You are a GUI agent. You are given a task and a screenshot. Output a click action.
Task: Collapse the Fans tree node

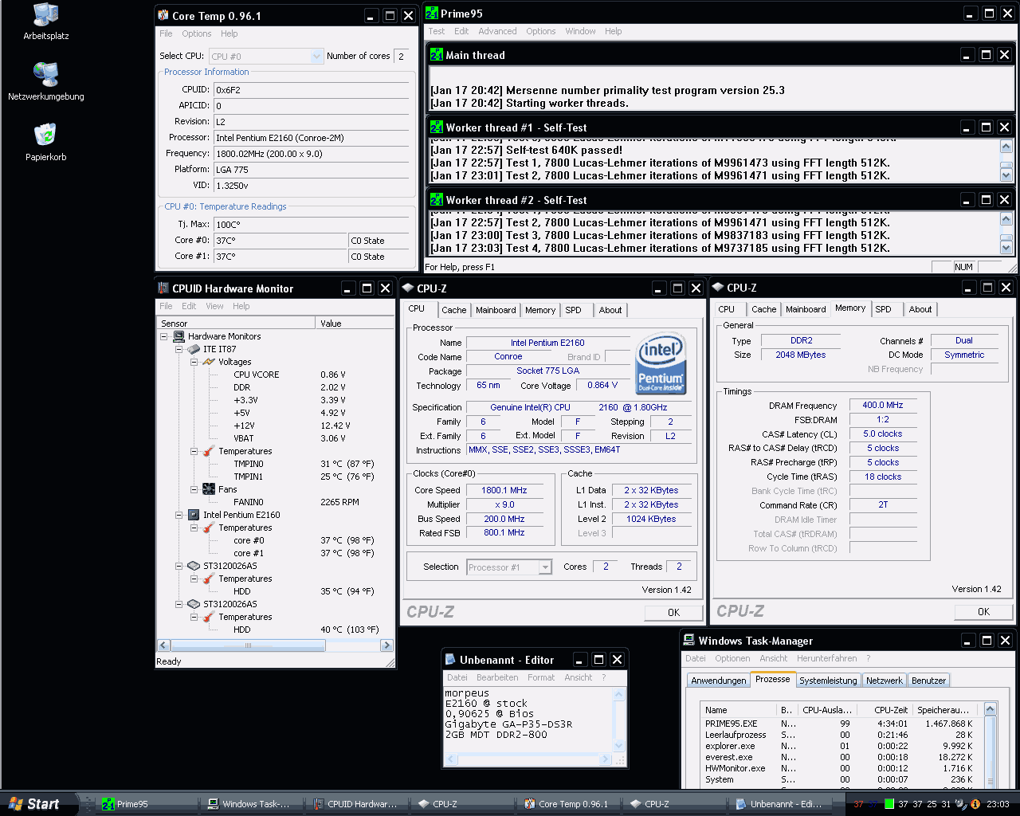[x=194, y=489]
